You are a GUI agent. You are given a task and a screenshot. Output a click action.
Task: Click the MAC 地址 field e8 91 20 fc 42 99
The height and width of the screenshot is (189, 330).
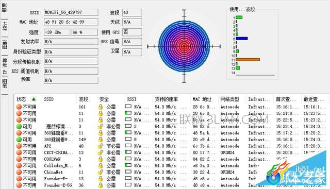click(71, 22)
